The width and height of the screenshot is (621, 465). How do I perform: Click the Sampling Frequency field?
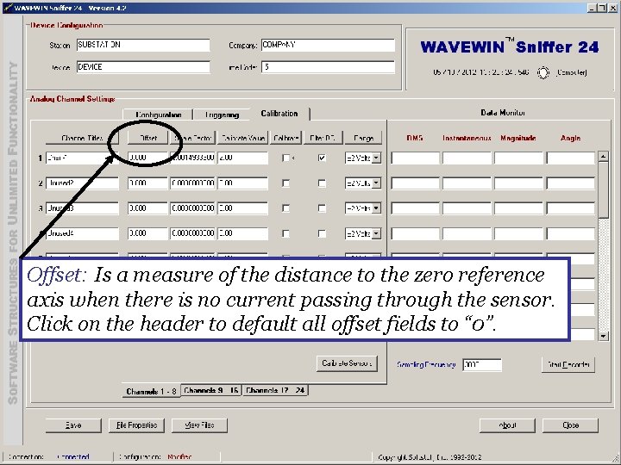tap(481, 364)
